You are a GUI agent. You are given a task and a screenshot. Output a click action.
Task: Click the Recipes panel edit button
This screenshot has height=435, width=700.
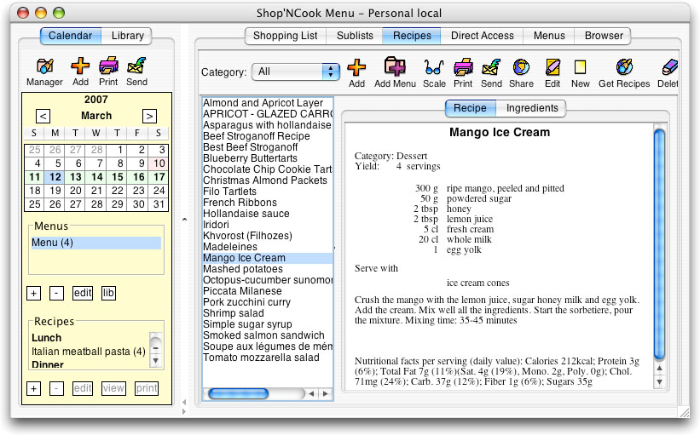(83, 389)
